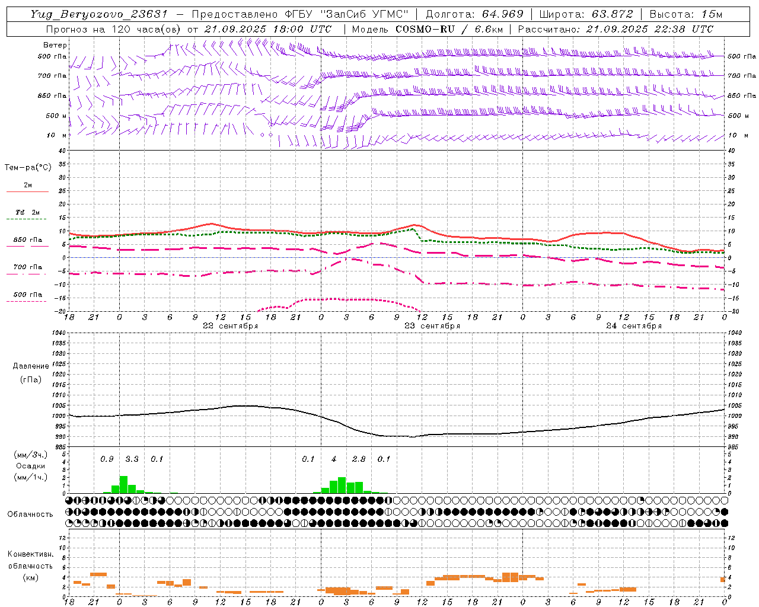The height and width of the screenshot is (607, 759).
Task: Click the precipitation amount '2.8'
Action: tap(359, 459)
